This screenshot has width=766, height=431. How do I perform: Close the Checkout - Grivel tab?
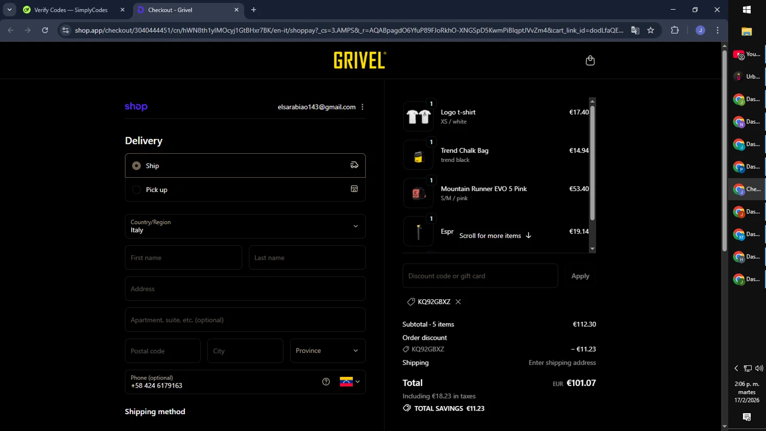coord(236,10)
